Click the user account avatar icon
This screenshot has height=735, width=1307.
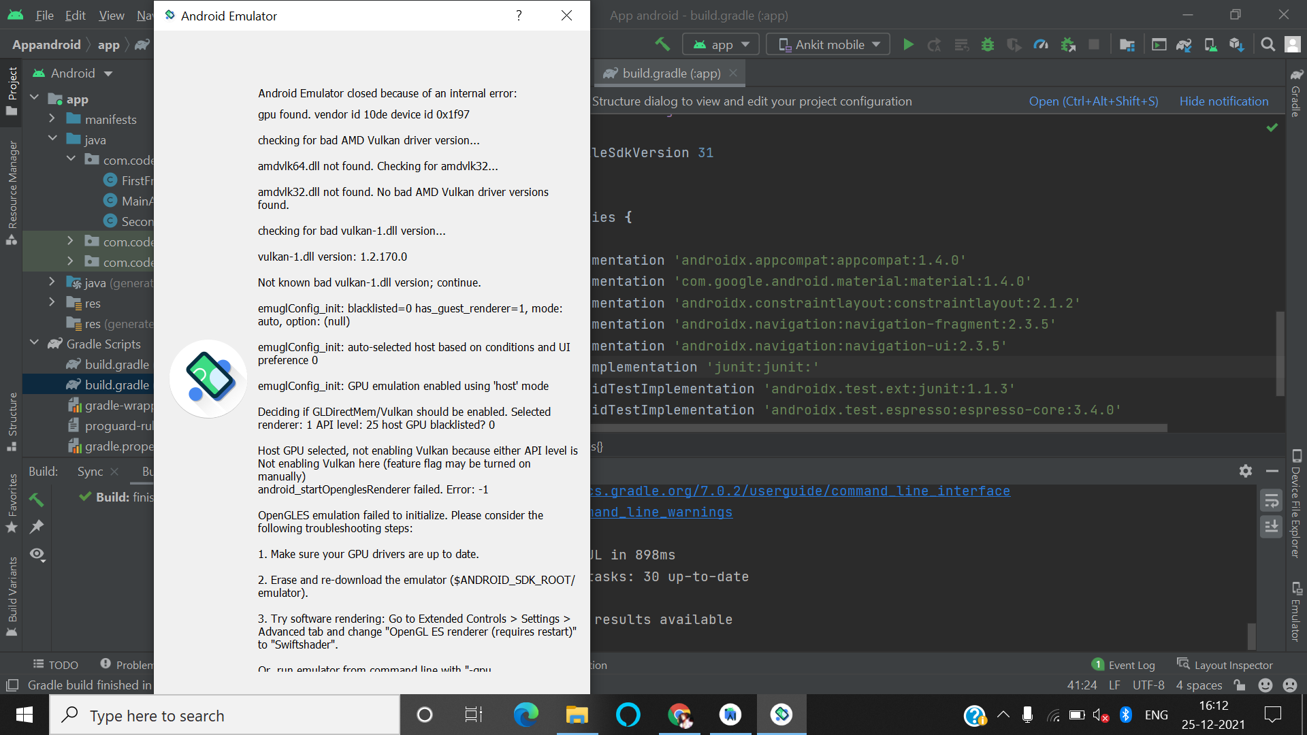pyautogui.click(x=1292, y=45)
